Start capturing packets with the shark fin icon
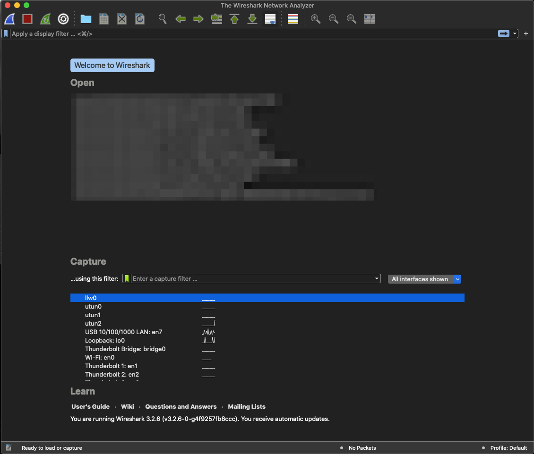 point(9,19)
